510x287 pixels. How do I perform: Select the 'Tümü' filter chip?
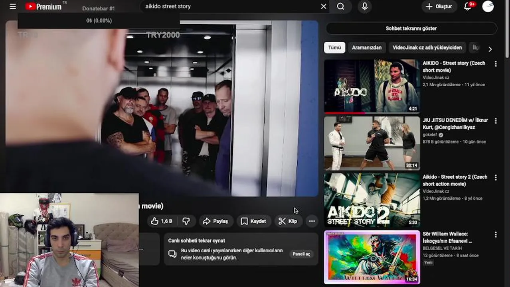click(x=334, y=47)
